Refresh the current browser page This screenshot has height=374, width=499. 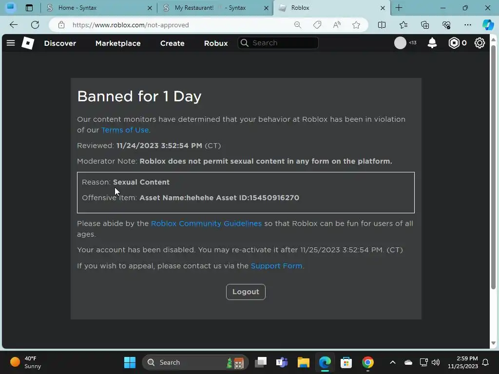pos(35,25)
